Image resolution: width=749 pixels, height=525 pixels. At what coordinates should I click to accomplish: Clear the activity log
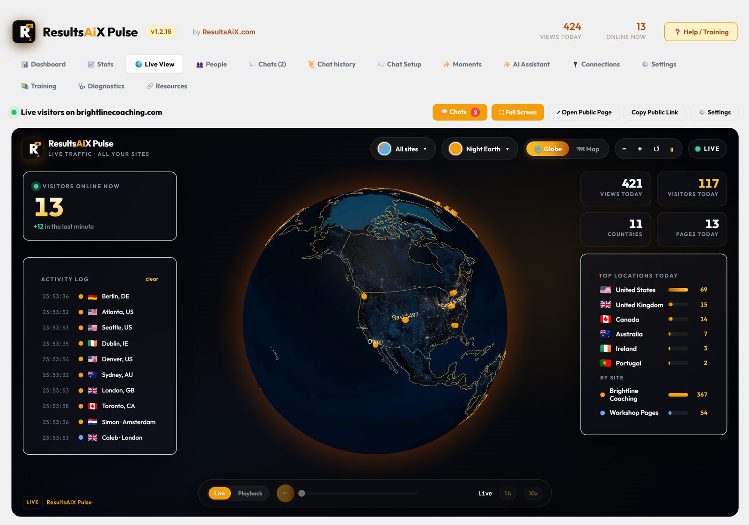pyautogui.click(x=152, y=279)
